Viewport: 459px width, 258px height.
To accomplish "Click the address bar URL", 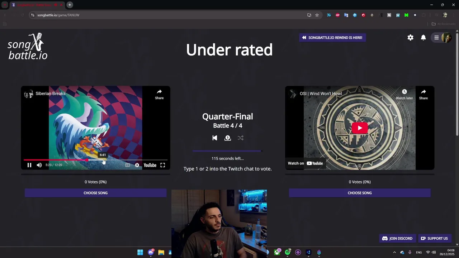I will pyautogui.click(x=58, y=15).
